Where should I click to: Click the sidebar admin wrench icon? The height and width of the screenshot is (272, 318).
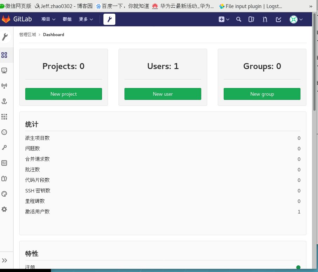[5, 37]
